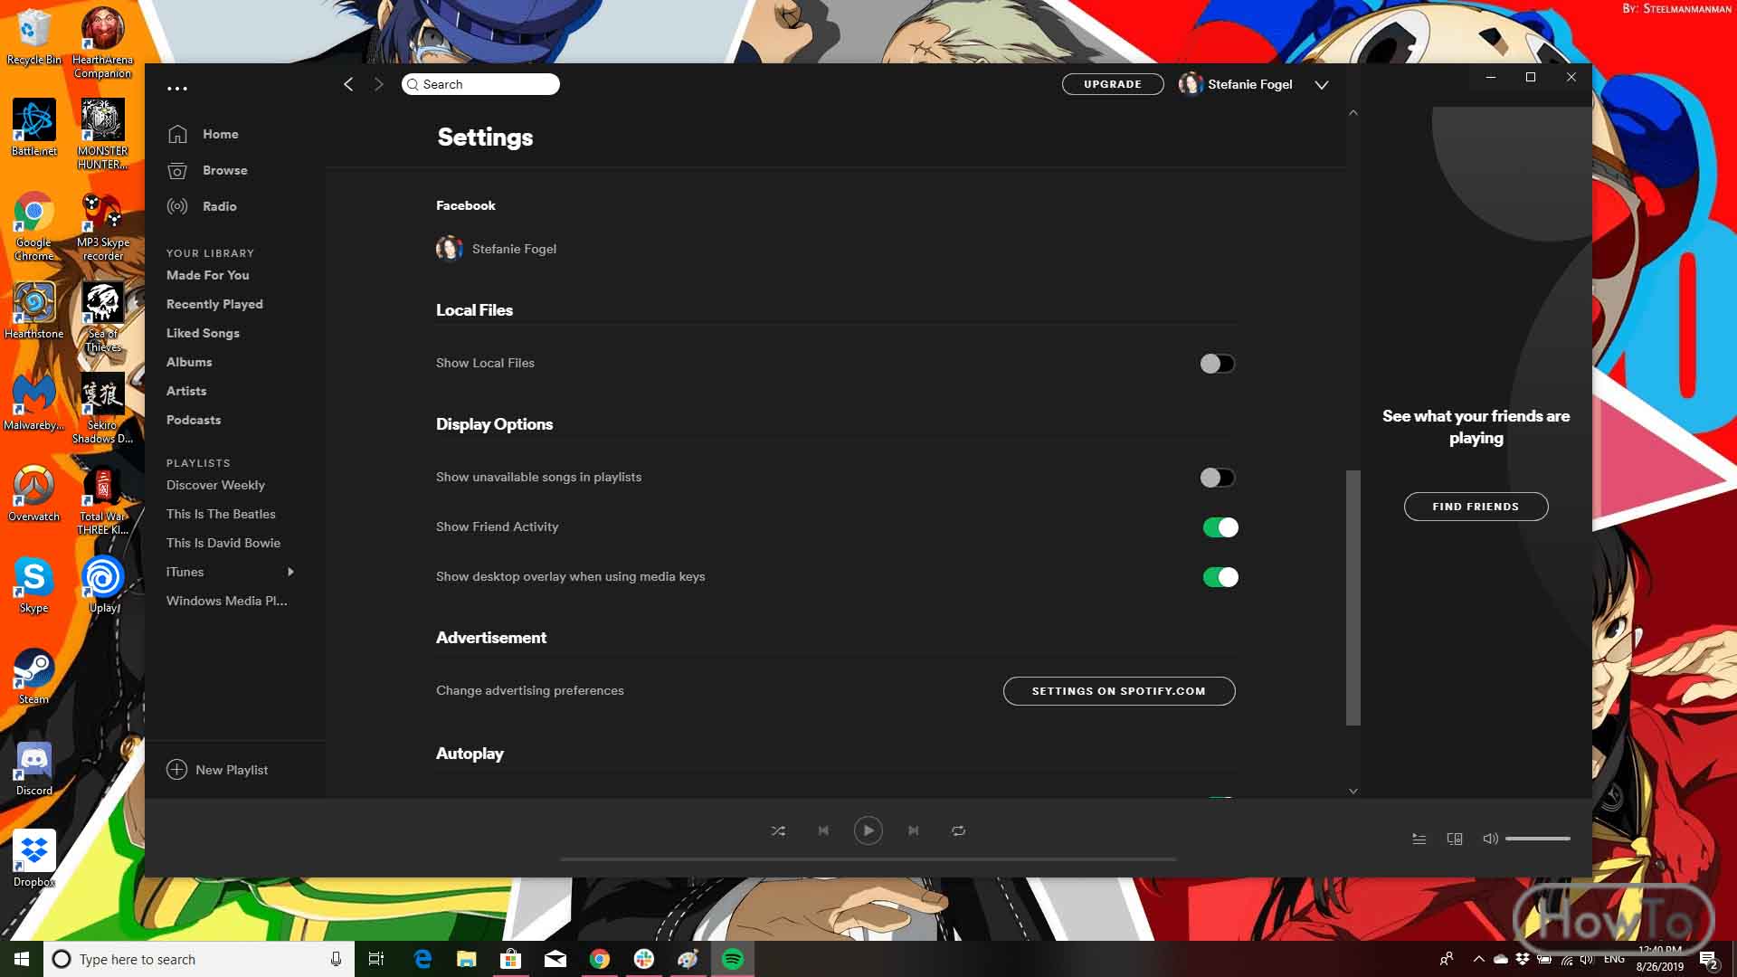The image size is (1737, 977).
Task: Open File Explorer from taskbar
Action: [467, 959]
